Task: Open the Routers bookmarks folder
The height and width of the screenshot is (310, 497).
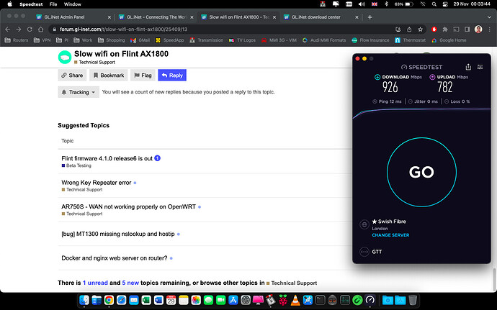Action: [17, 40]
